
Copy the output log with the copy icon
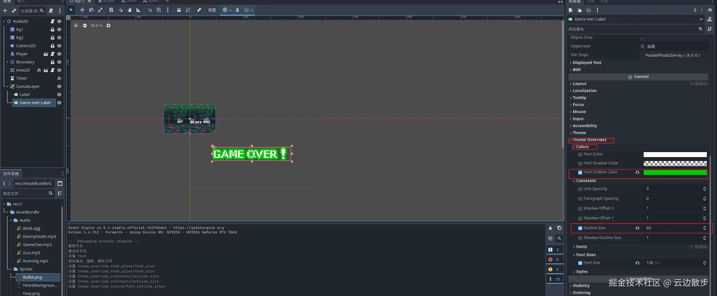point(559,228)
